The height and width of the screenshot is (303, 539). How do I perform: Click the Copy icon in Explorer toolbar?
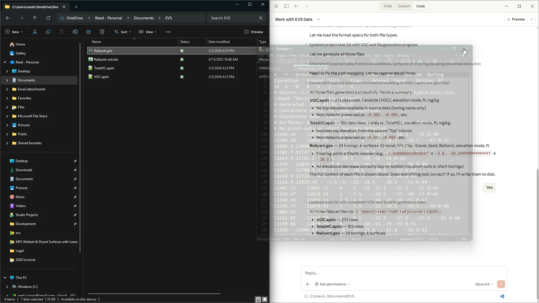[48, 32]
